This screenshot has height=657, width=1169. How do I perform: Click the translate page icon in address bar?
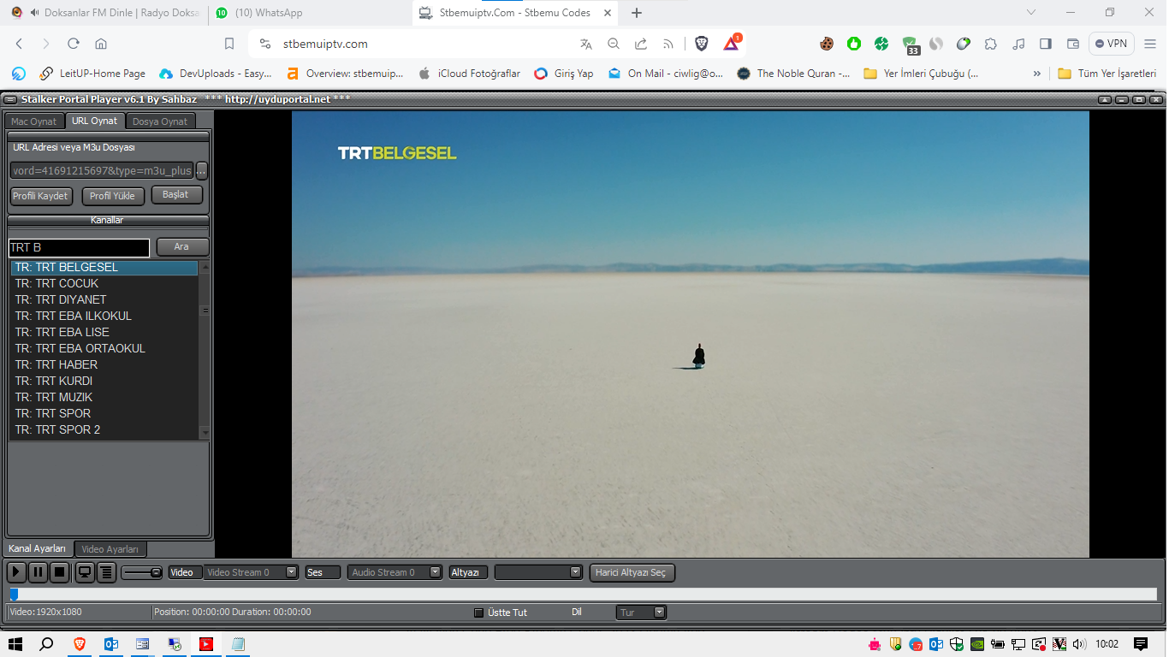586,44
